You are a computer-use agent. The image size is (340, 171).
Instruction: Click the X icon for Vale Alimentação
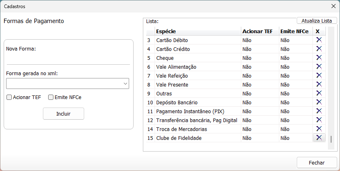pyautogui.click(x=319, y=67)
